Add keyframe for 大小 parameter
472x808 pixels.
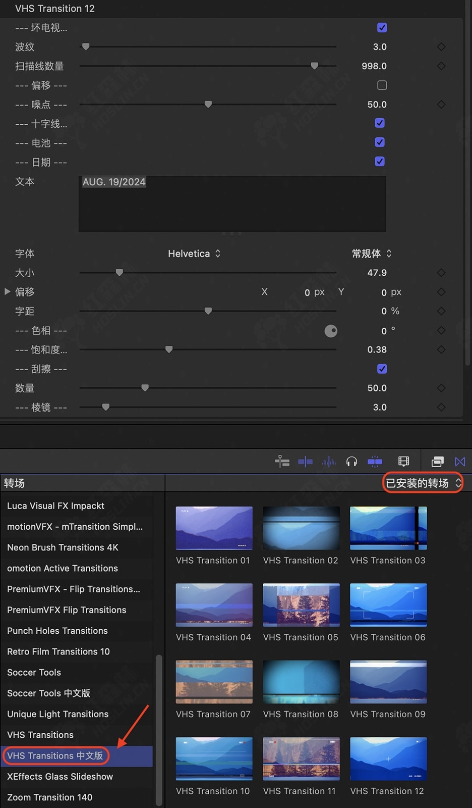[x=441, y=272]
